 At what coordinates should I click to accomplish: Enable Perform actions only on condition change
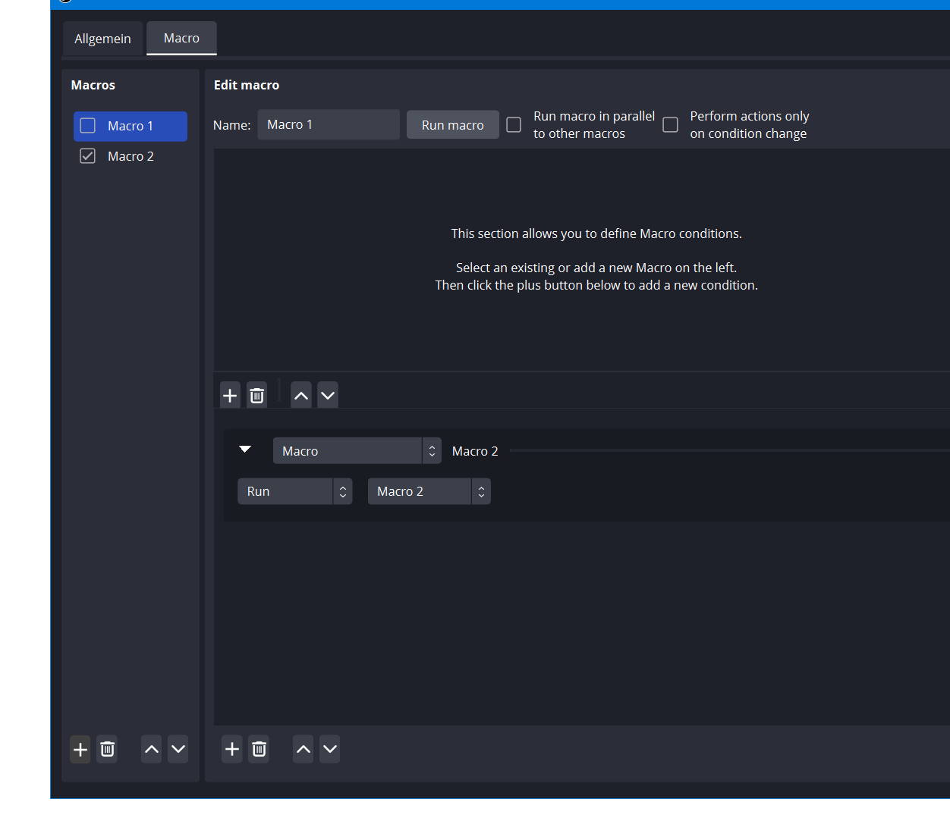tap(670, 124)
